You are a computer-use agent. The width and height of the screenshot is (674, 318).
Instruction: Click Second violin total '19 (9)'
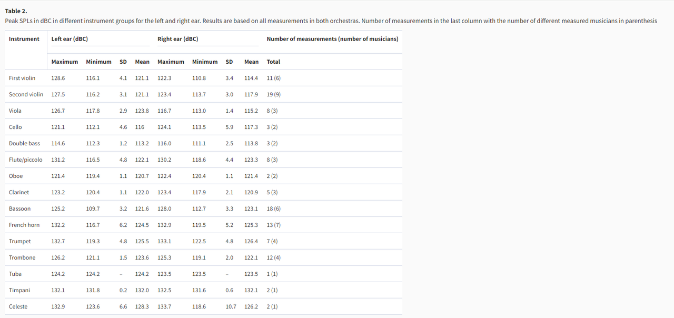pos(274,94)
